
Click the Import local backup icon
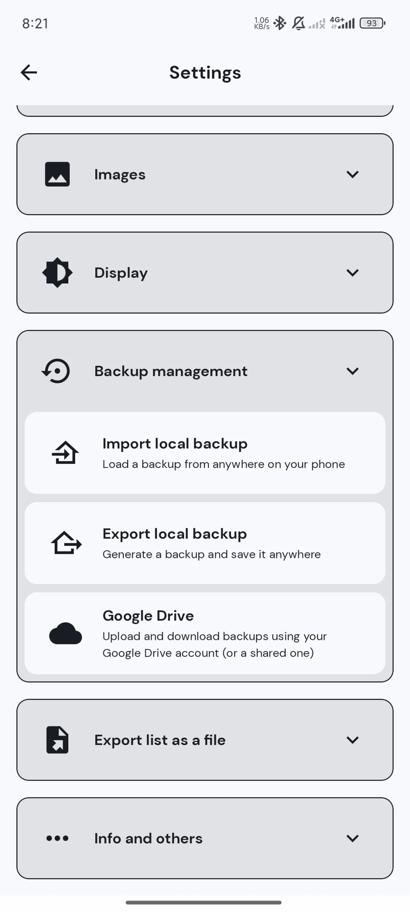click(65, 453)
